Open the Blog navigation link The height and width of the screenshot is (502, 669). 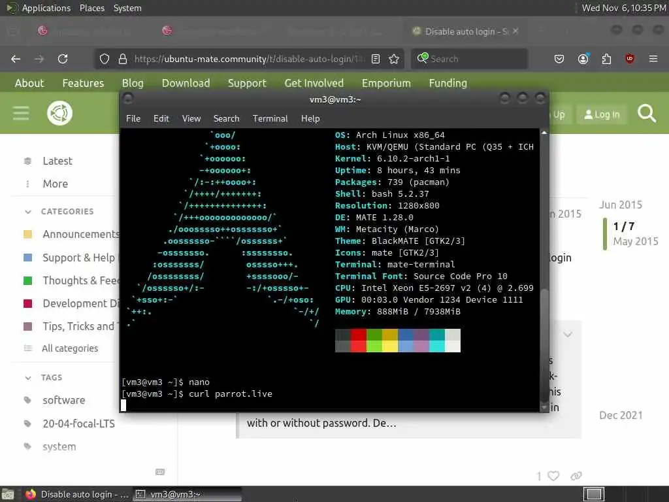click(x=133, y=83)
